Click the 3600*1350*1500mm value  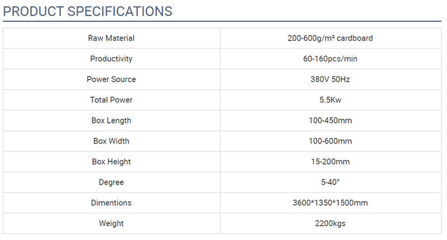point(330,203)
